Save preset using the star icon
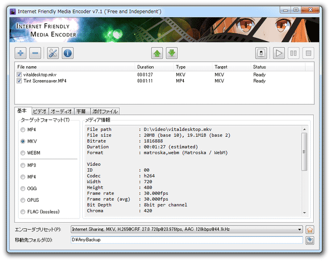 point(310,230)
